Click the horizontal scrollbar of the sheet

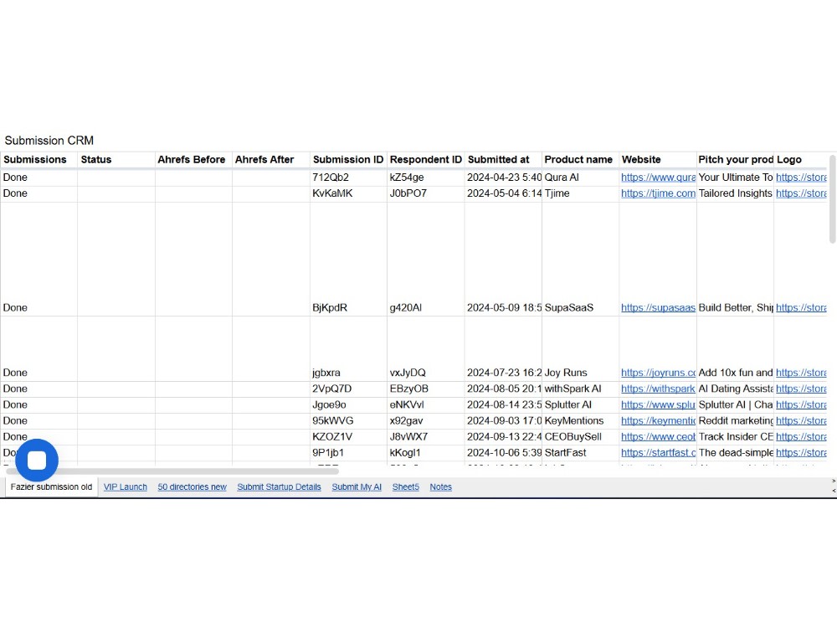point(172,471)
